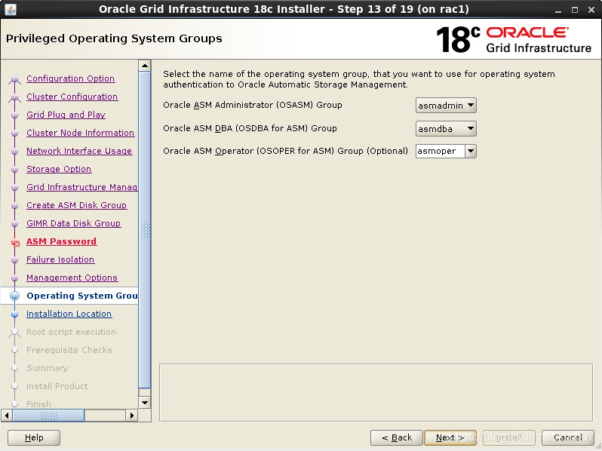Click the Oracle ASM Operator (OSOPER) Group label
This screenshot has height=451, width=602.
coord(285,151)
